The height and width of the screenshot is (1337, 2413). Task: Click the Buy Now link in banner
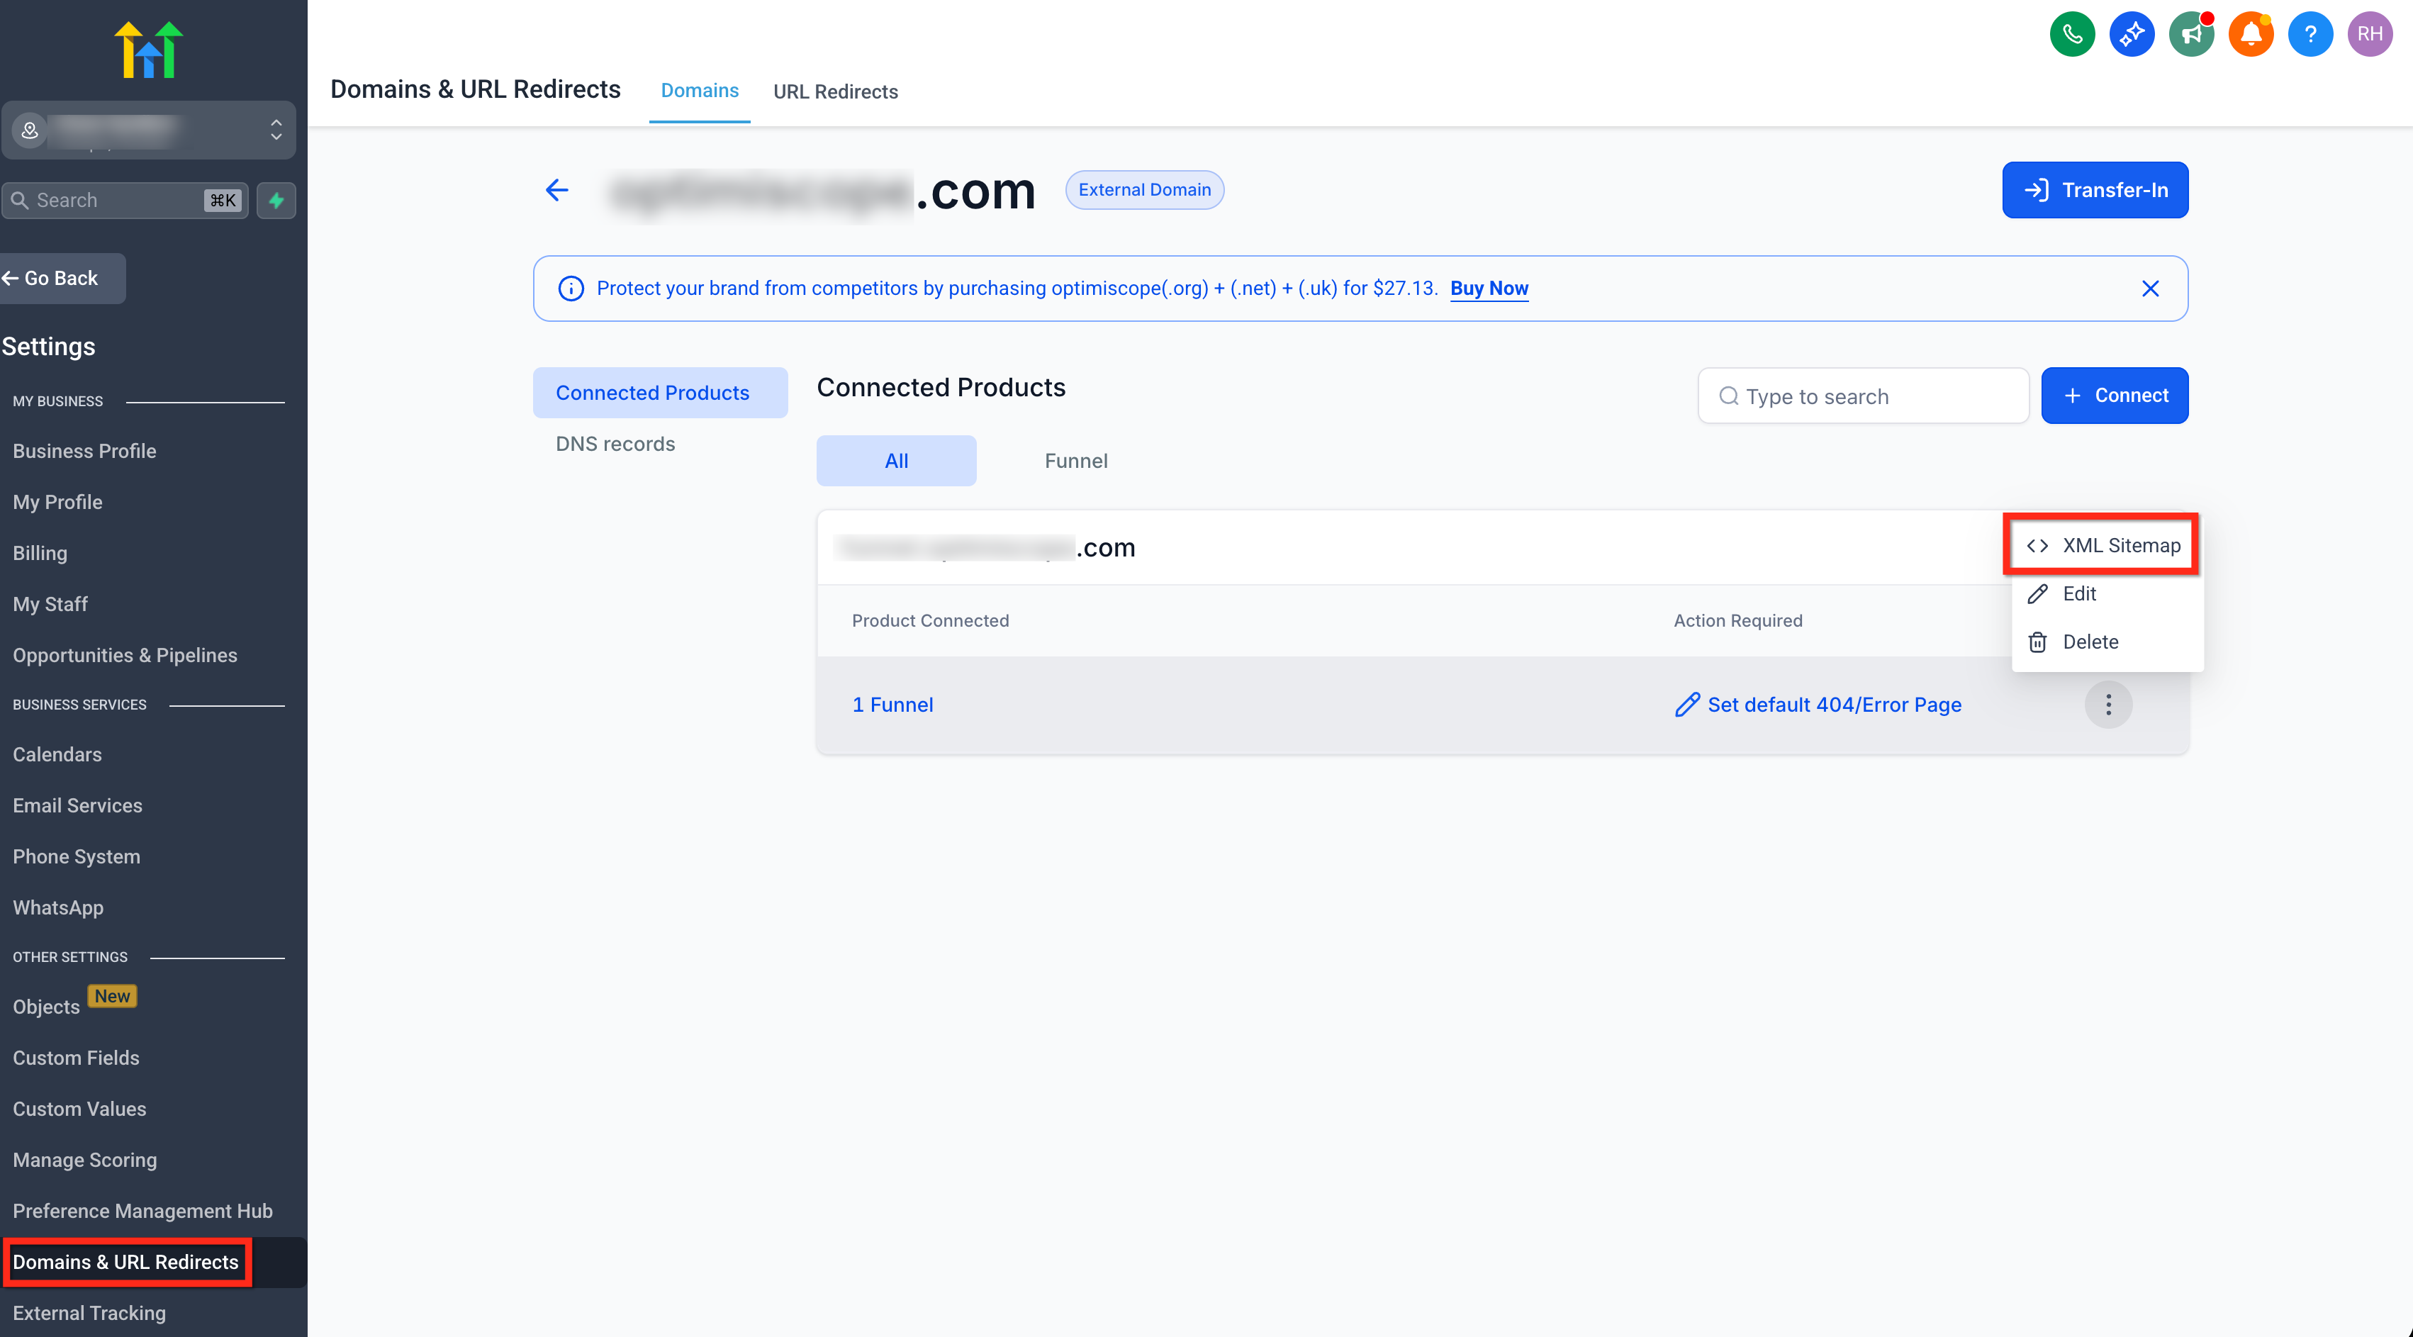coord(1489,289)
